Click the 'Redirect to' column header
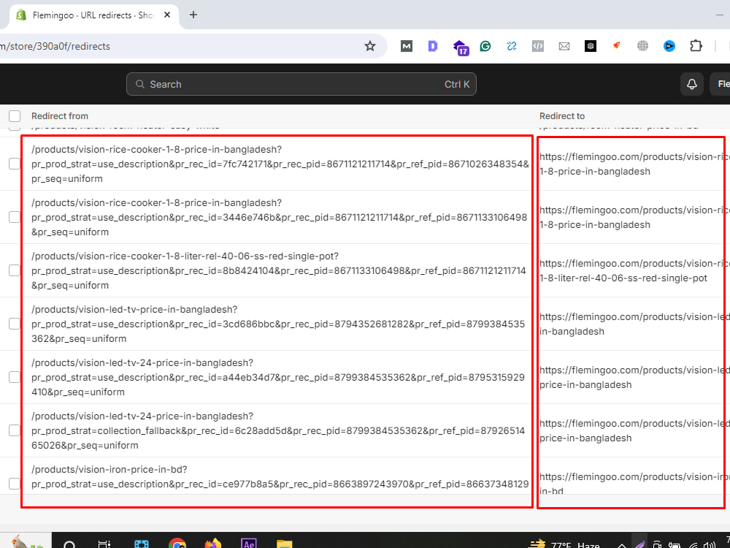730x548 pixels. [x=562, y=116]
